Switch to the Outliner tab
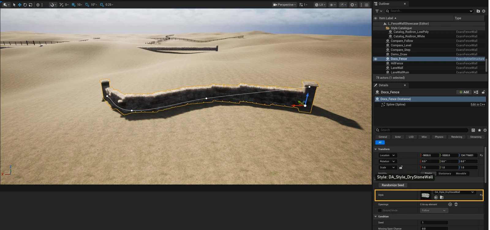The height and width of the screenshot is (230, 490). pos(384,4)
